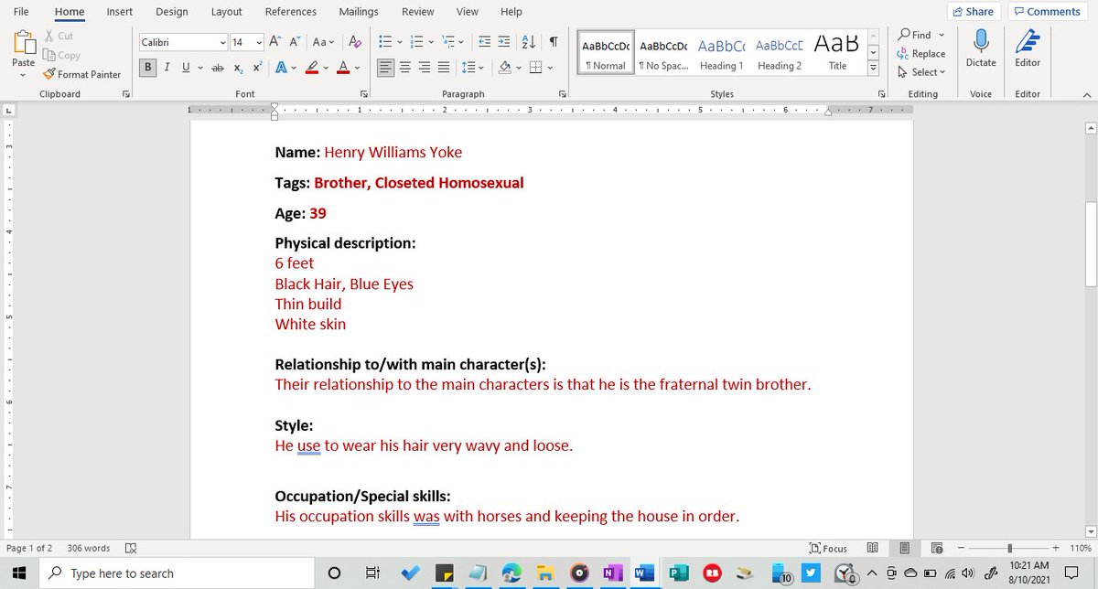Open the Font dialog launcher
This screenshot has width=1098, height=589.
click(x=364, y=94)
